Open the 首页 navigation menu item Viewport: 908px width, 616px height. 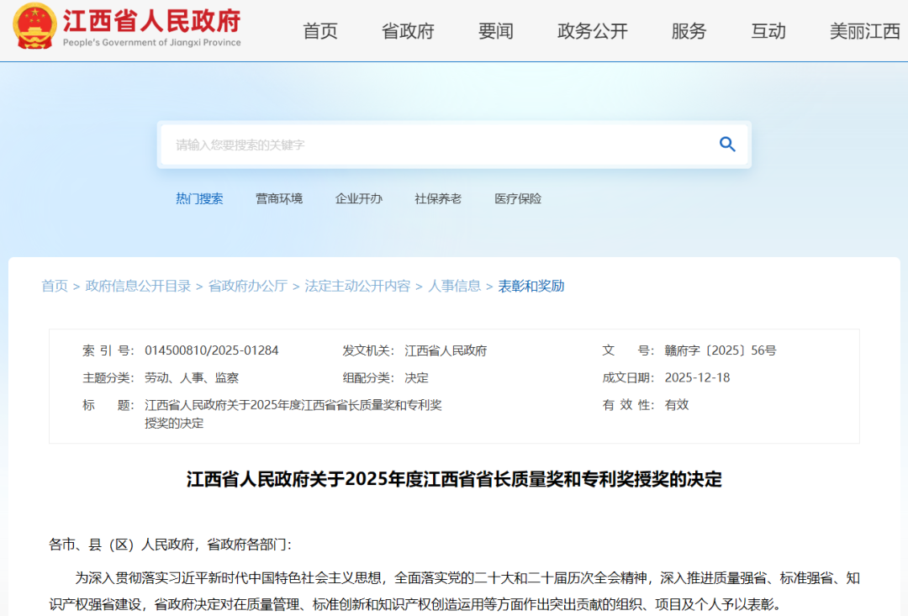click(319, 31)
